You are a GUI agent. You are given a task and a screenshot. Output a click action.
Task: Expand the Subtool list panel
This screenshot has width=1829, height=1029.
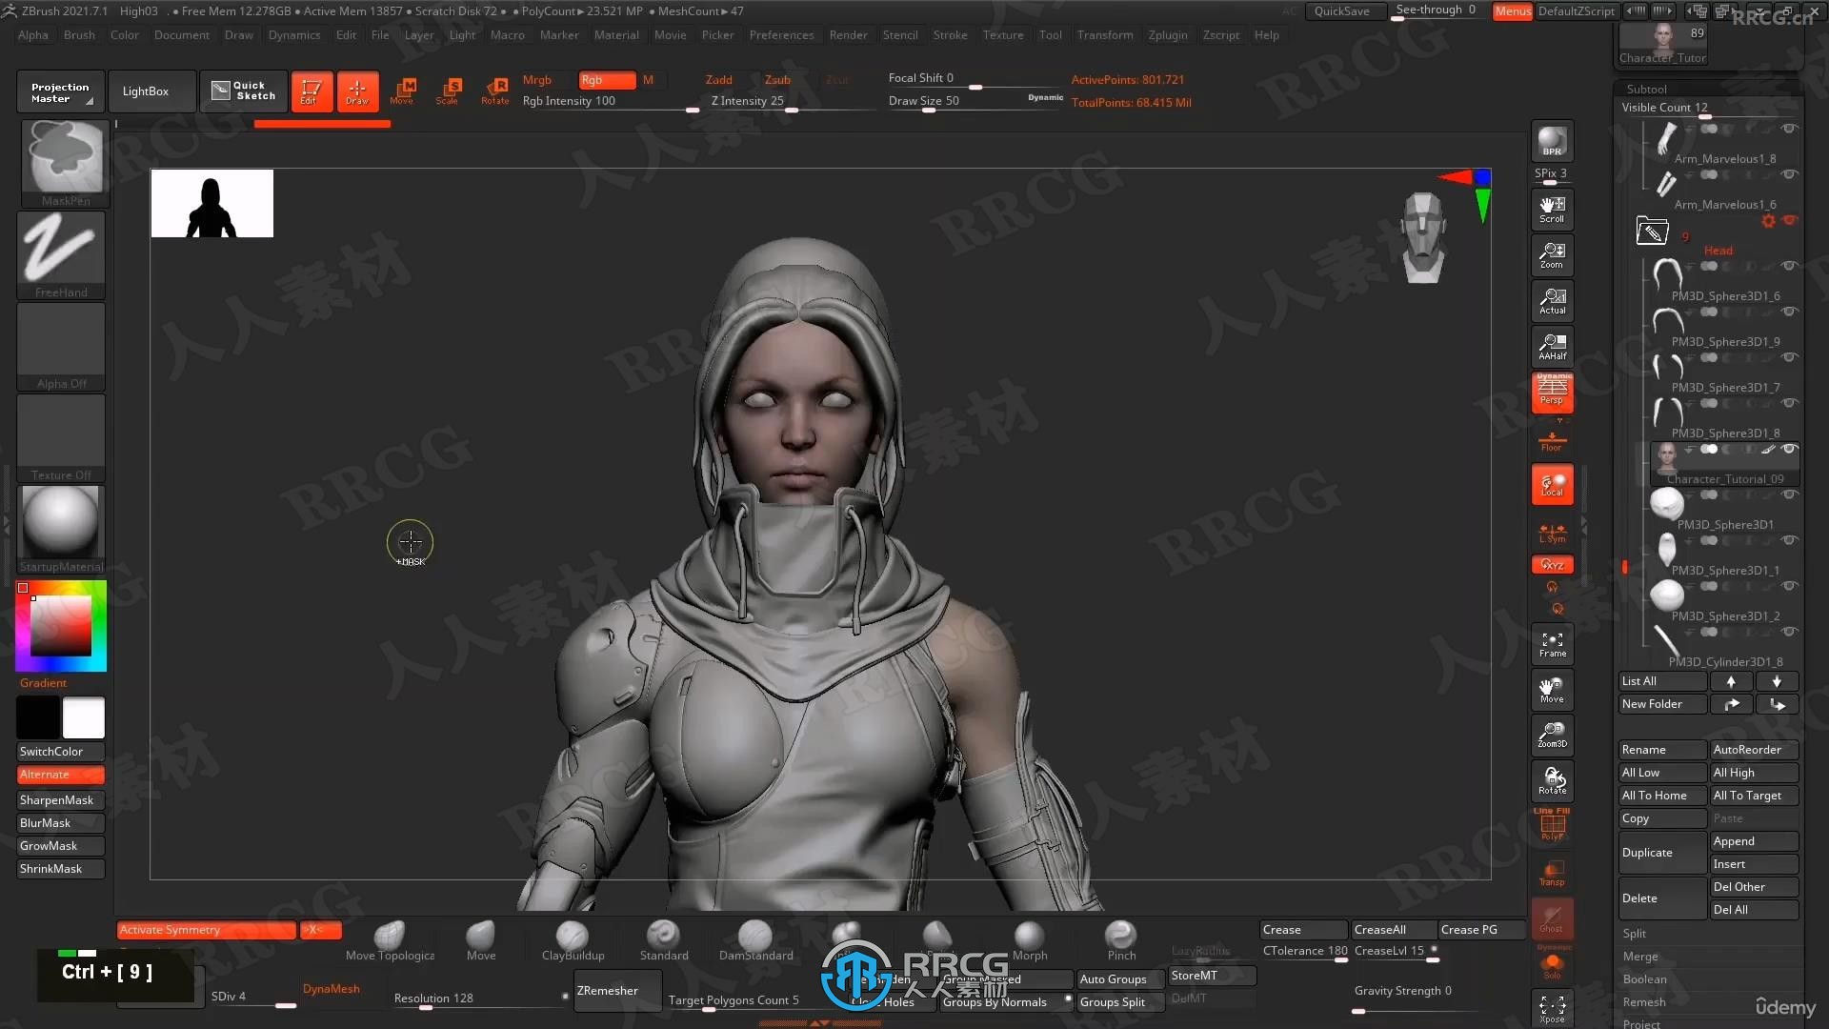(x=1644, y=88)
